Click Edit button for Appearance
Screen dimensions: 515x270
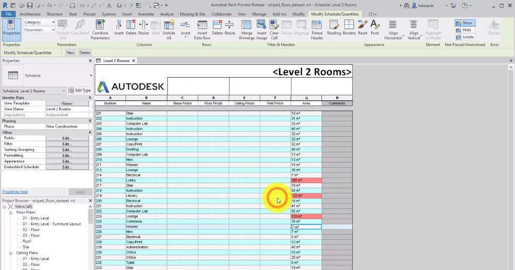click(67, 161)
